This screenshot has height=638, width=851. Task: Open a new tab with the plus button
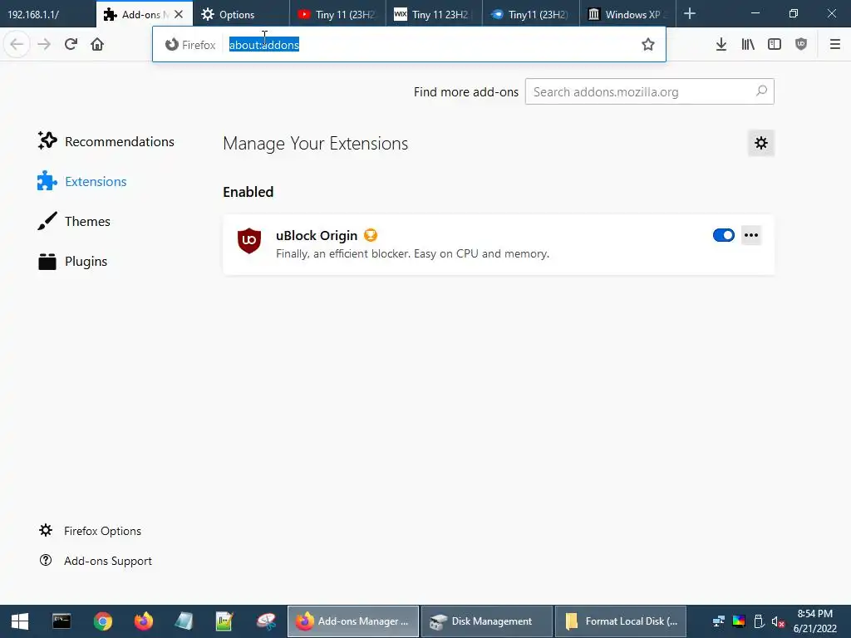pyautogui.click(x=689, y=13)
